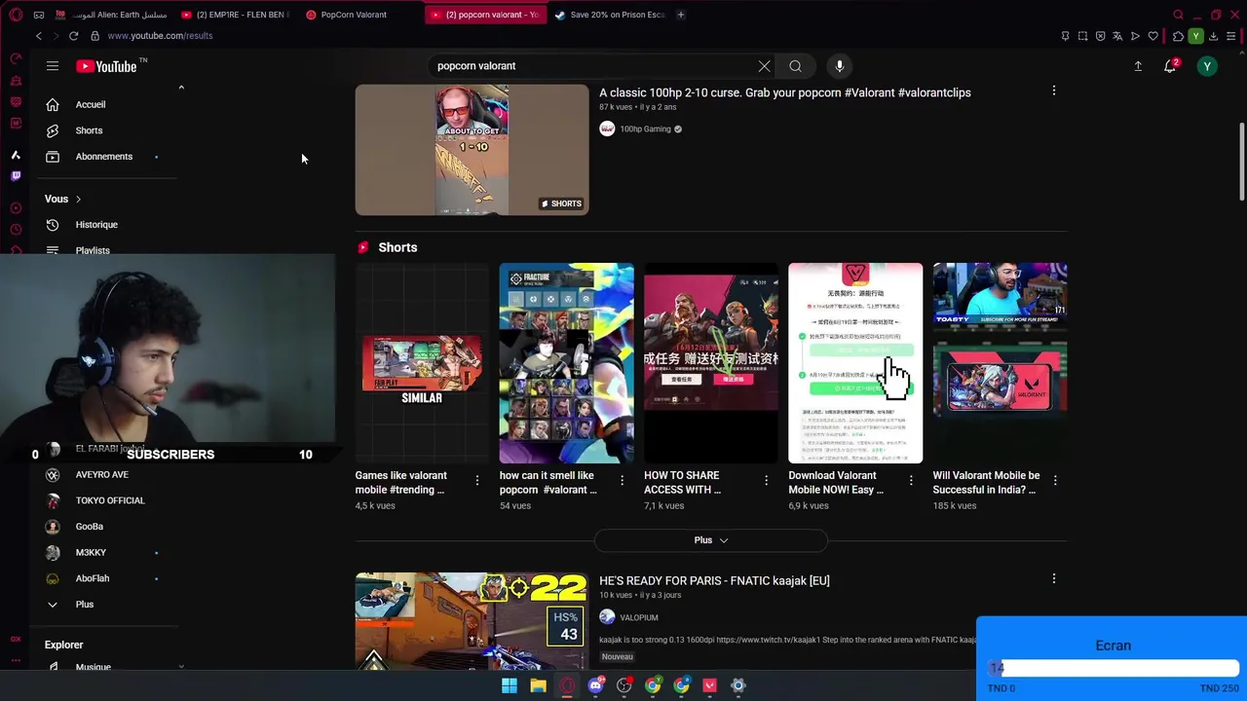
Task: Open the Games like valorant mobile short
Action: (422, 363)
